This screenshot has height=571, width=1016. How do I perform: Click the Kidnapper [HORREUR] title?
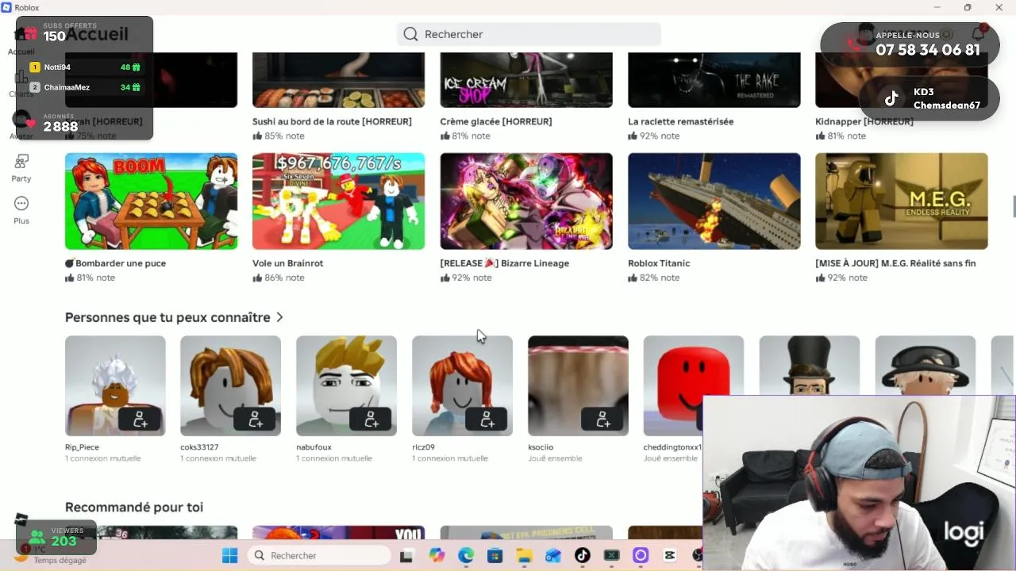pyautogui.click(x=864, y=121)
